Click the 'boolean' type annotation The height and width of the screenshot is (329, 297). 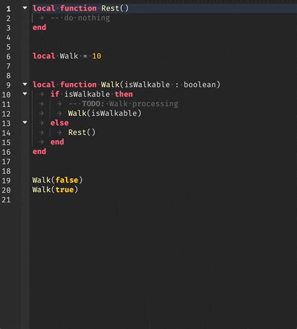(200, 84)
